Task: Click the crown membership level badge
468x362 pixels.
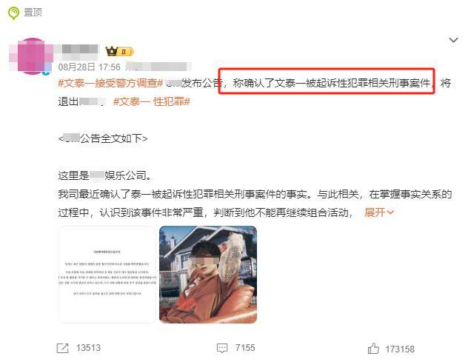Action: pos(119,51)
